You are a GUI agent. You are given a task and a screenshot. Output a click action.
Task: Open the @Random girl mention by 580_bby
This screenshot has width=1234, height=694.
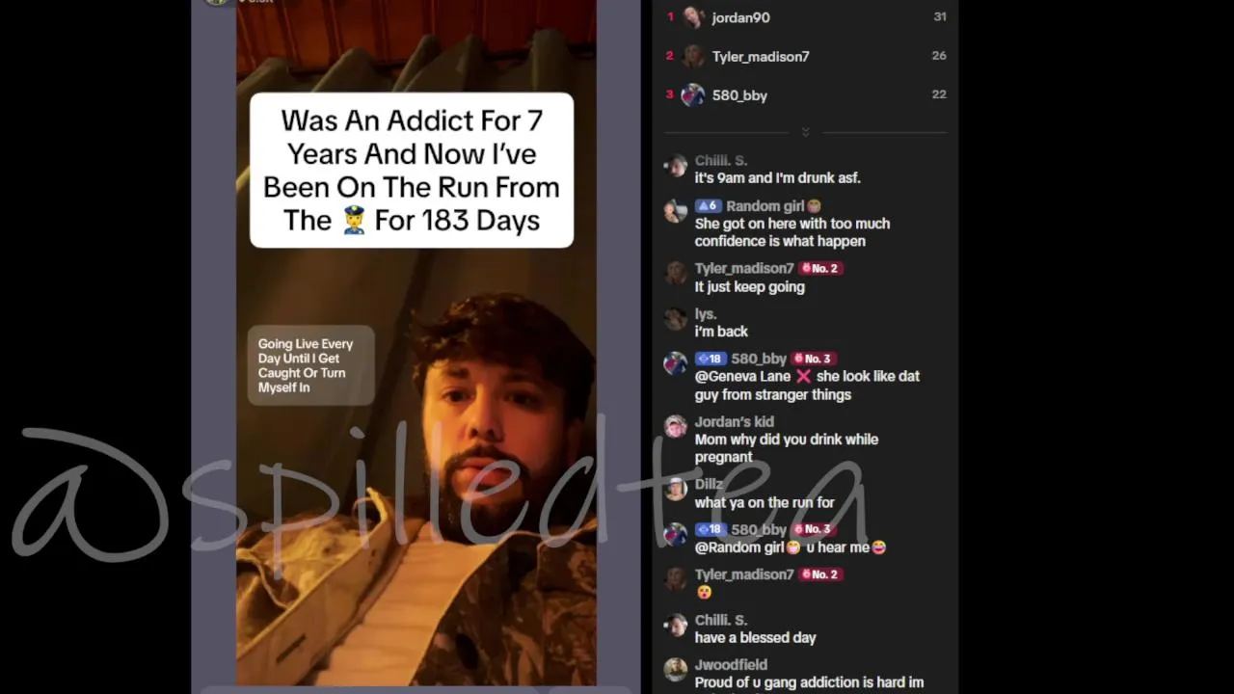[x=739, y=547]
